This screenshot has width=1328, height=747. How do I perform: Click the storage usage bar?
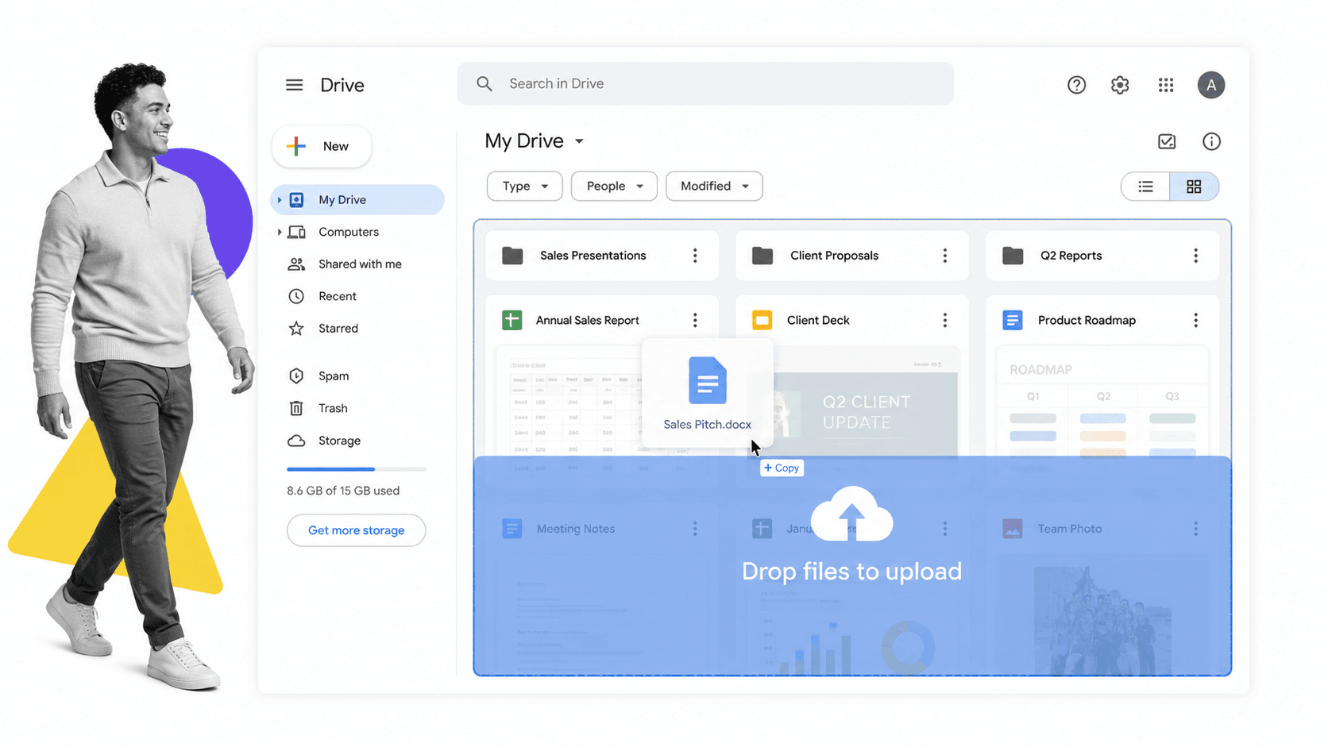pyautogui.click(x=357, y=469)
